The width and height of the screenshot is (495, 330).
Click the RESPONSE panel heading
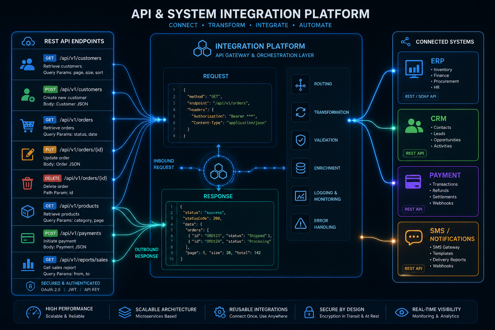point(218,196)
